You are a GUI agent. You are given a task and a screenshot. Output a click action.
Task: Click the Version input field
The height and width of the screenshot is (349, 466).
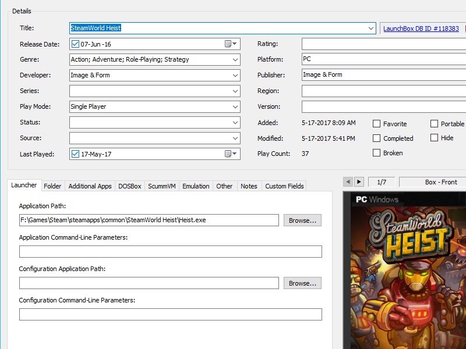[384, 106]
